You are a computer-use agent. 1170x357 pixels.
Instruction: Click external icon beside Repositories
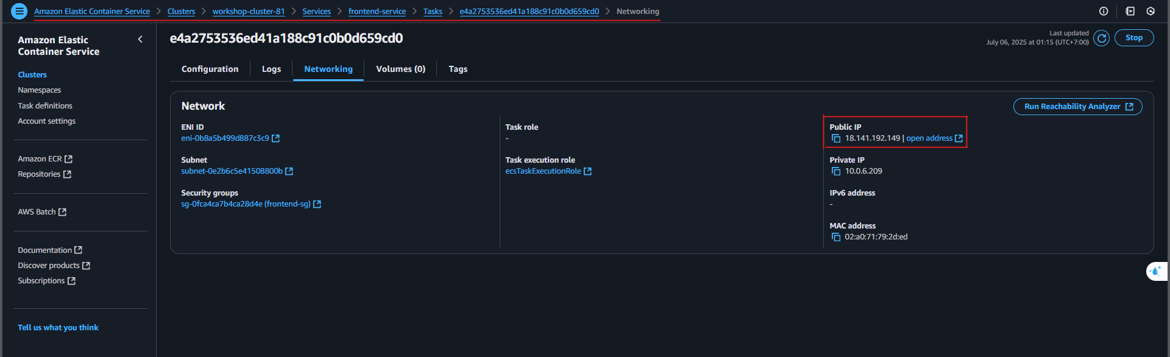coord(67,174)
